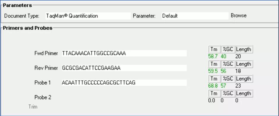The image size is (279, 116).
Task: Click the Tm header for Probe 2
Action: 214,93
